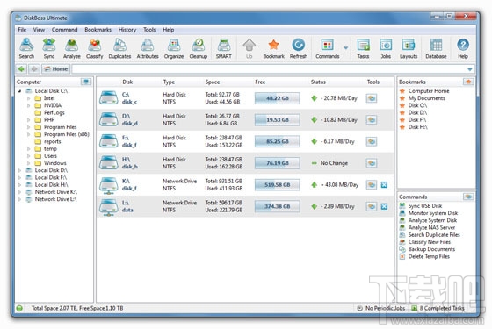
Task: Add a Bookmark from the toolbar
Action: point(273,48)
